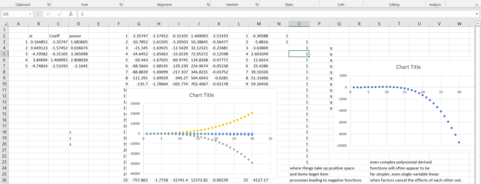
Task: Select the cell labeled "xi"
Action: point(38,36)
